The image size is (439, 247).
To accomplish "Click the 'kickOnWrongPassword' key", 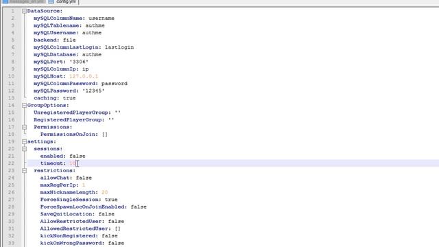I will click(x=71, y=243).
